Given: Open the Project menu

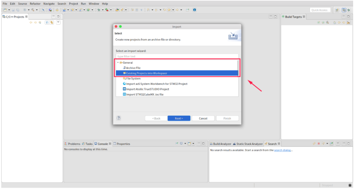Looking at the screenshot, I should click(73, 4).
